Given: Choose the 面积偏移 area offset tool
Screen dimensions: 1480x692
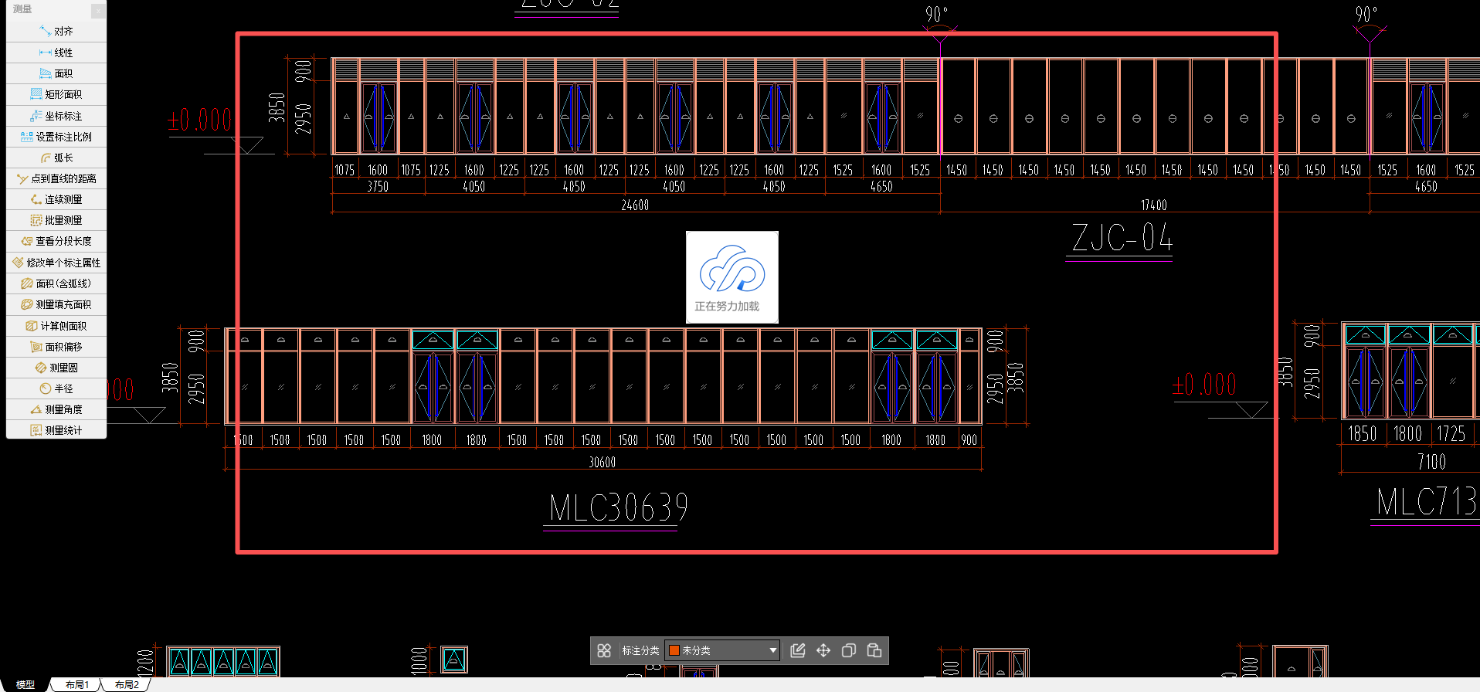Looking at the screenshot, I should (56, 347).
